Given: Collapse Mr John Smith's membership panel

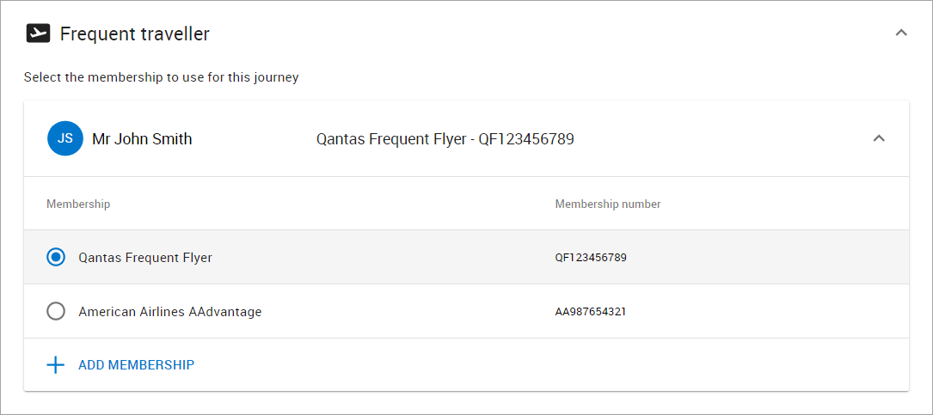Looking at the screenshot, I should pyautogui.click(x=879, y=138).
